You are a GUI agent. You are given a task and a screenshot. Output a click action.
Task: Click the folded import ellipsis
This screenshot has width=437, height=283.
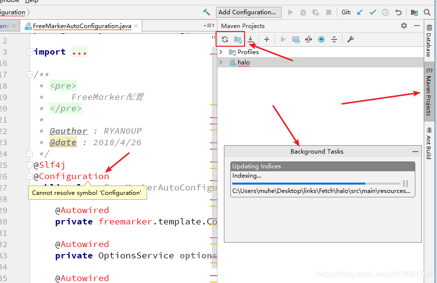(79, 52)
